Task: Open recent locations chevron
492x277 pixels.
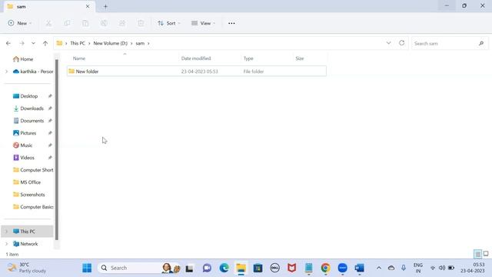Action: coord(33,43)
